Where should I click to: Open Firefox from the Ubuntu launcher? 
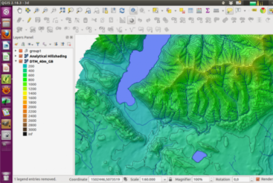click(x=6, y=34)
